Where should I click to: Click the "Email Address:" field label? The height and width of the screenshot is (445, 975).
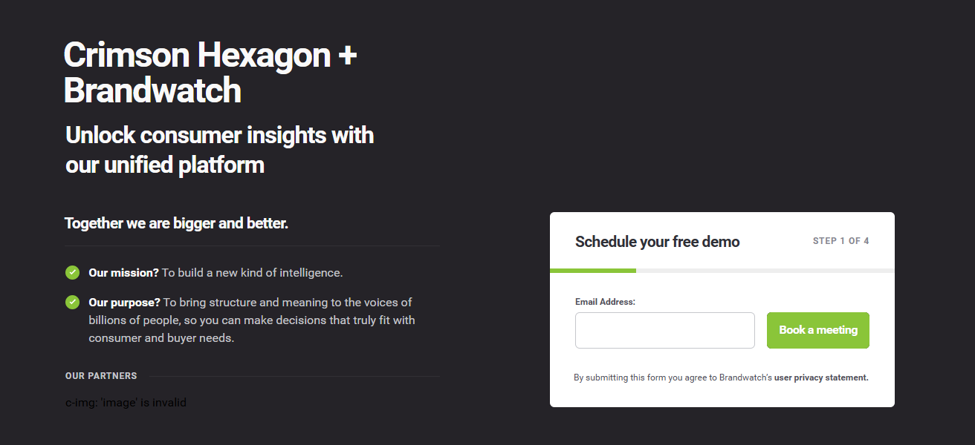tap(605, 302)
